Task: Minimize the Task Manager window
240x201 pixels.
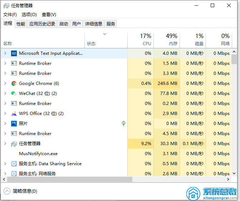Action: [196, 6]
